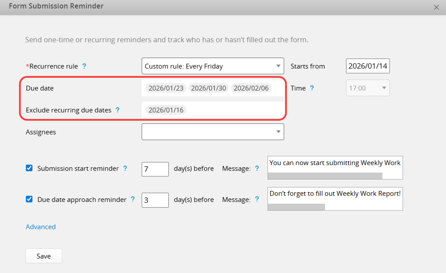Viewport: 446px width, 273px height.
Task: Click the submission start days-before field
Action: tap(155, 169)
